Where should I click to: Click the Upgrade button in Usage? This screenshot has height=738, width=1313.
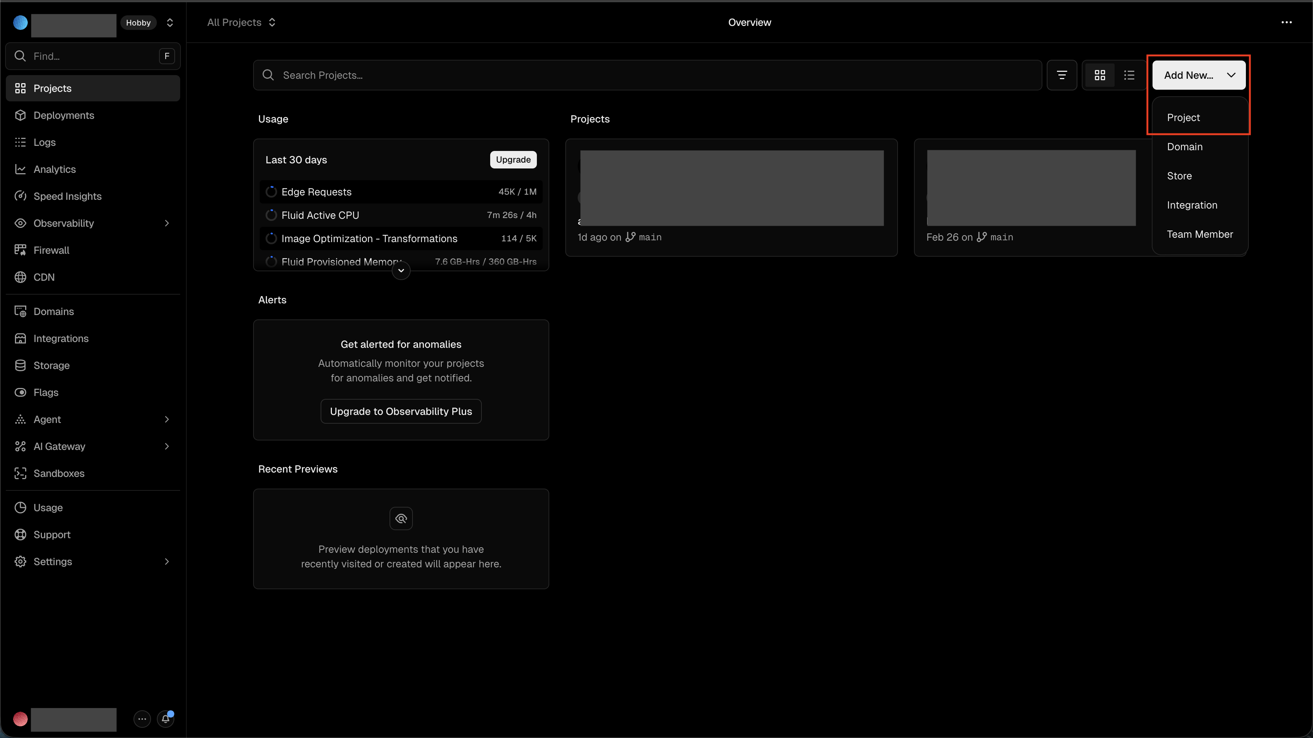coord(513,160)
